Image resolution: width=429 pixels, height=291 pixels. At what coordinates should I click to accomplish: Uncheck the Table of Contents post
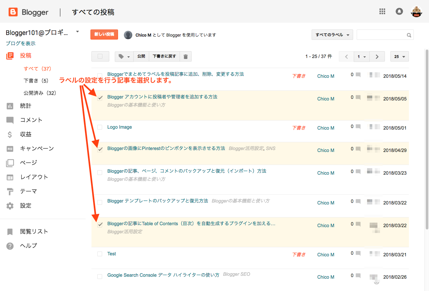[x=100, y=225]
